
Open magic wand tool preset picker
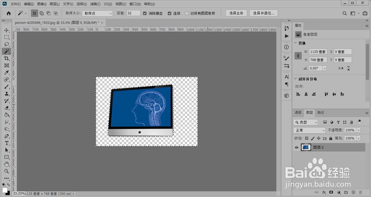click(22, 13)
